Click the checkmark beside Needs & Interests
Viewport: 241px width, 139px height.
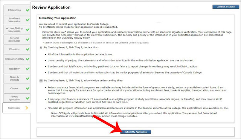(x=27, y=79)
